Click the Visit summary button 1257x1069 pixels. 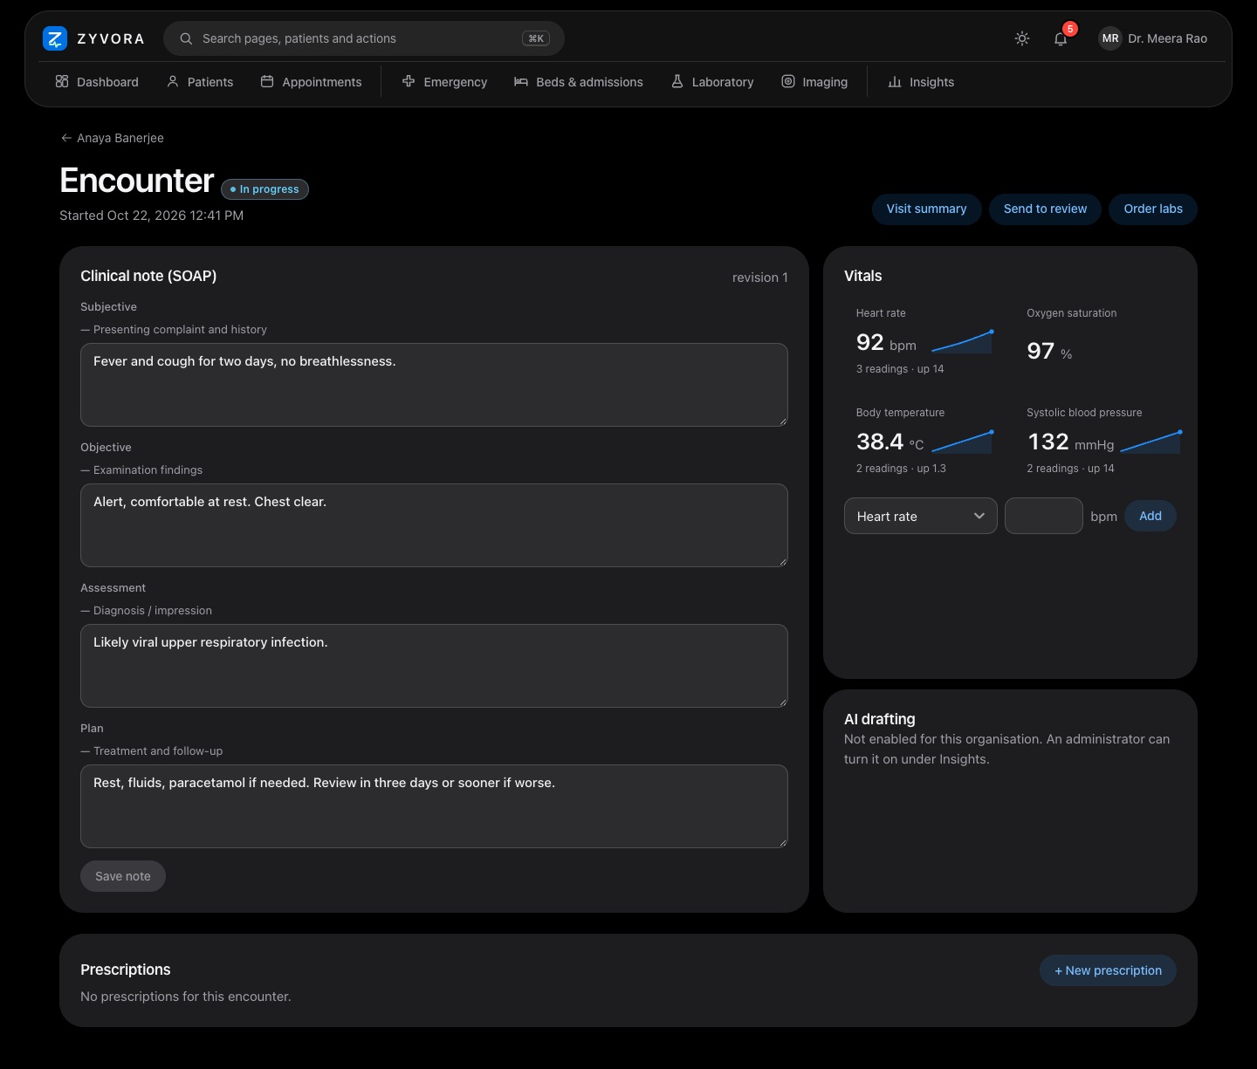tap(926, 209)
